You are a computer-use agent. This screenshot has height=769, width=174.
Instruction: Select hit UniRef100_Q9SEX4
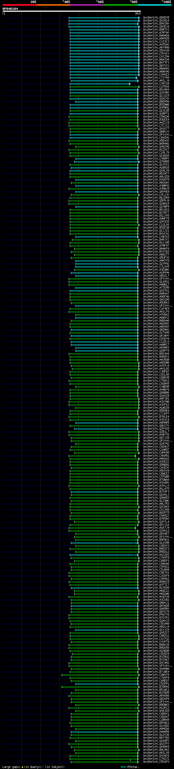coord(156,26)
